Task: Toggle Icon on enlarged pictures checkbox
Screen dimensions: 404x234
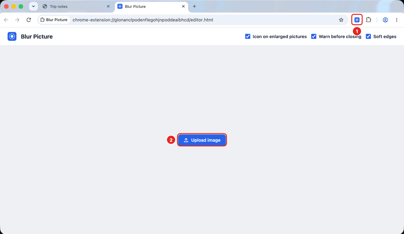Action: point(248,37)
